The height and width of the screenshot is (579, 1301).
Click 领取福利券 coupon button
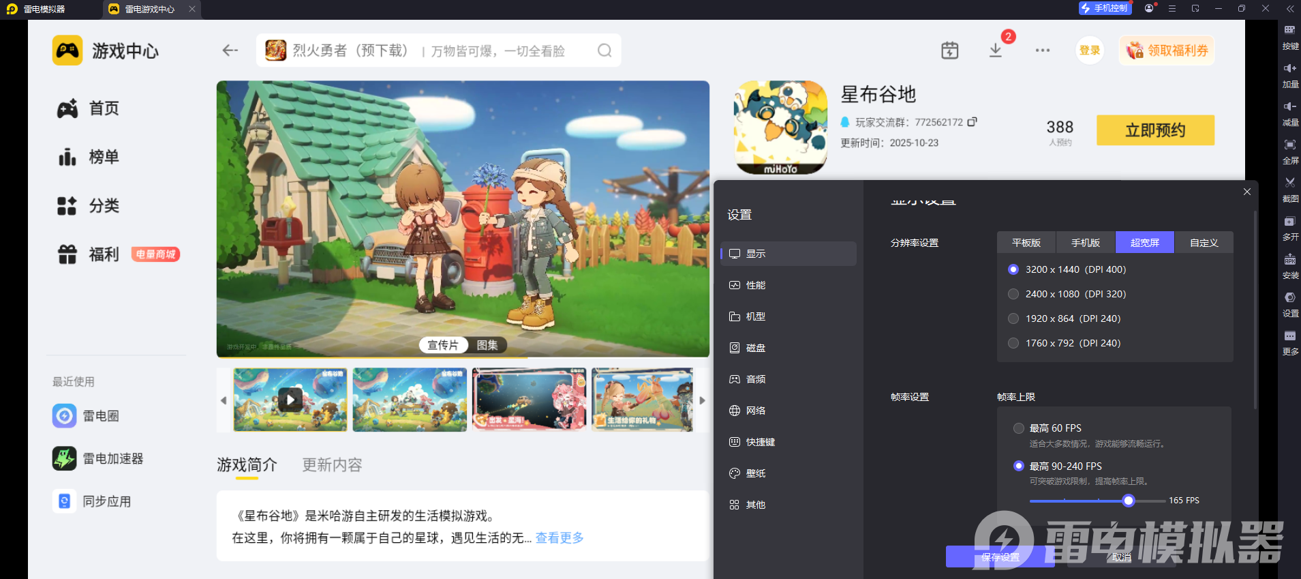(1167, 50)
